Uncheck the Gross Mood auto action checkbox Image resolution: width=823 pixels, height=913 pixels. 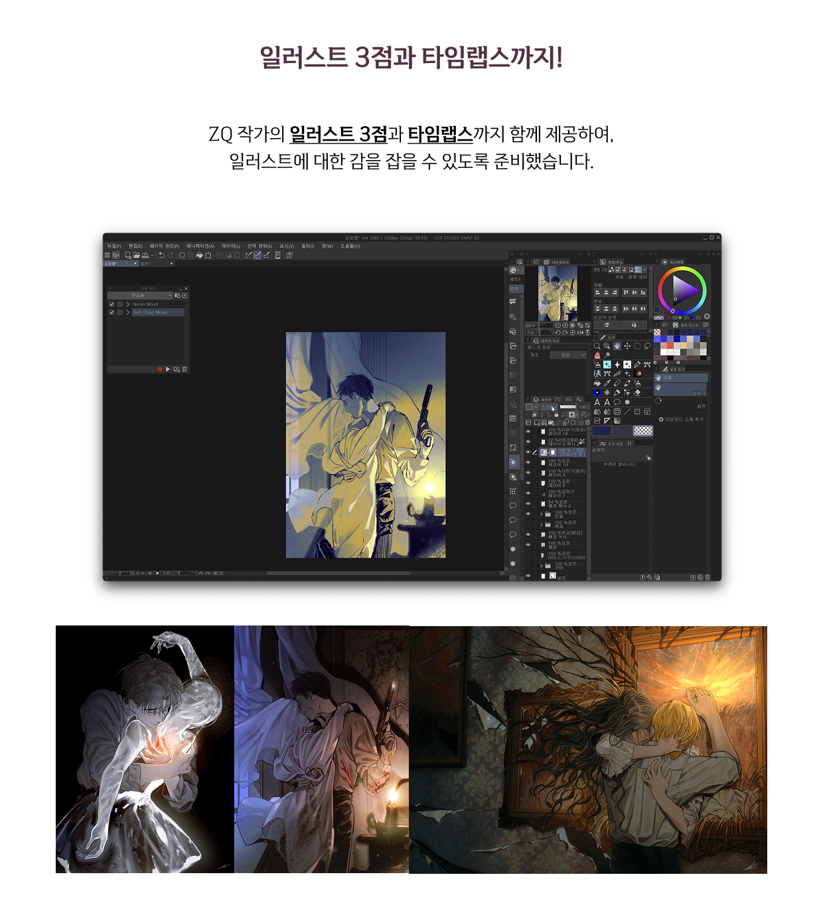pos(112,304)
